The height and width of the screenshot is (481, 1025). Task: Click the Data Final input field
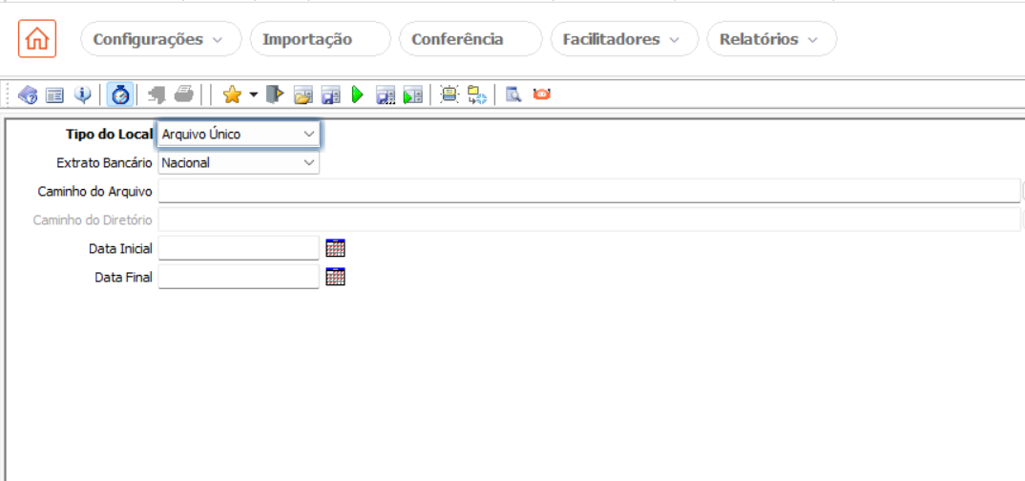[x=239, y=277]
